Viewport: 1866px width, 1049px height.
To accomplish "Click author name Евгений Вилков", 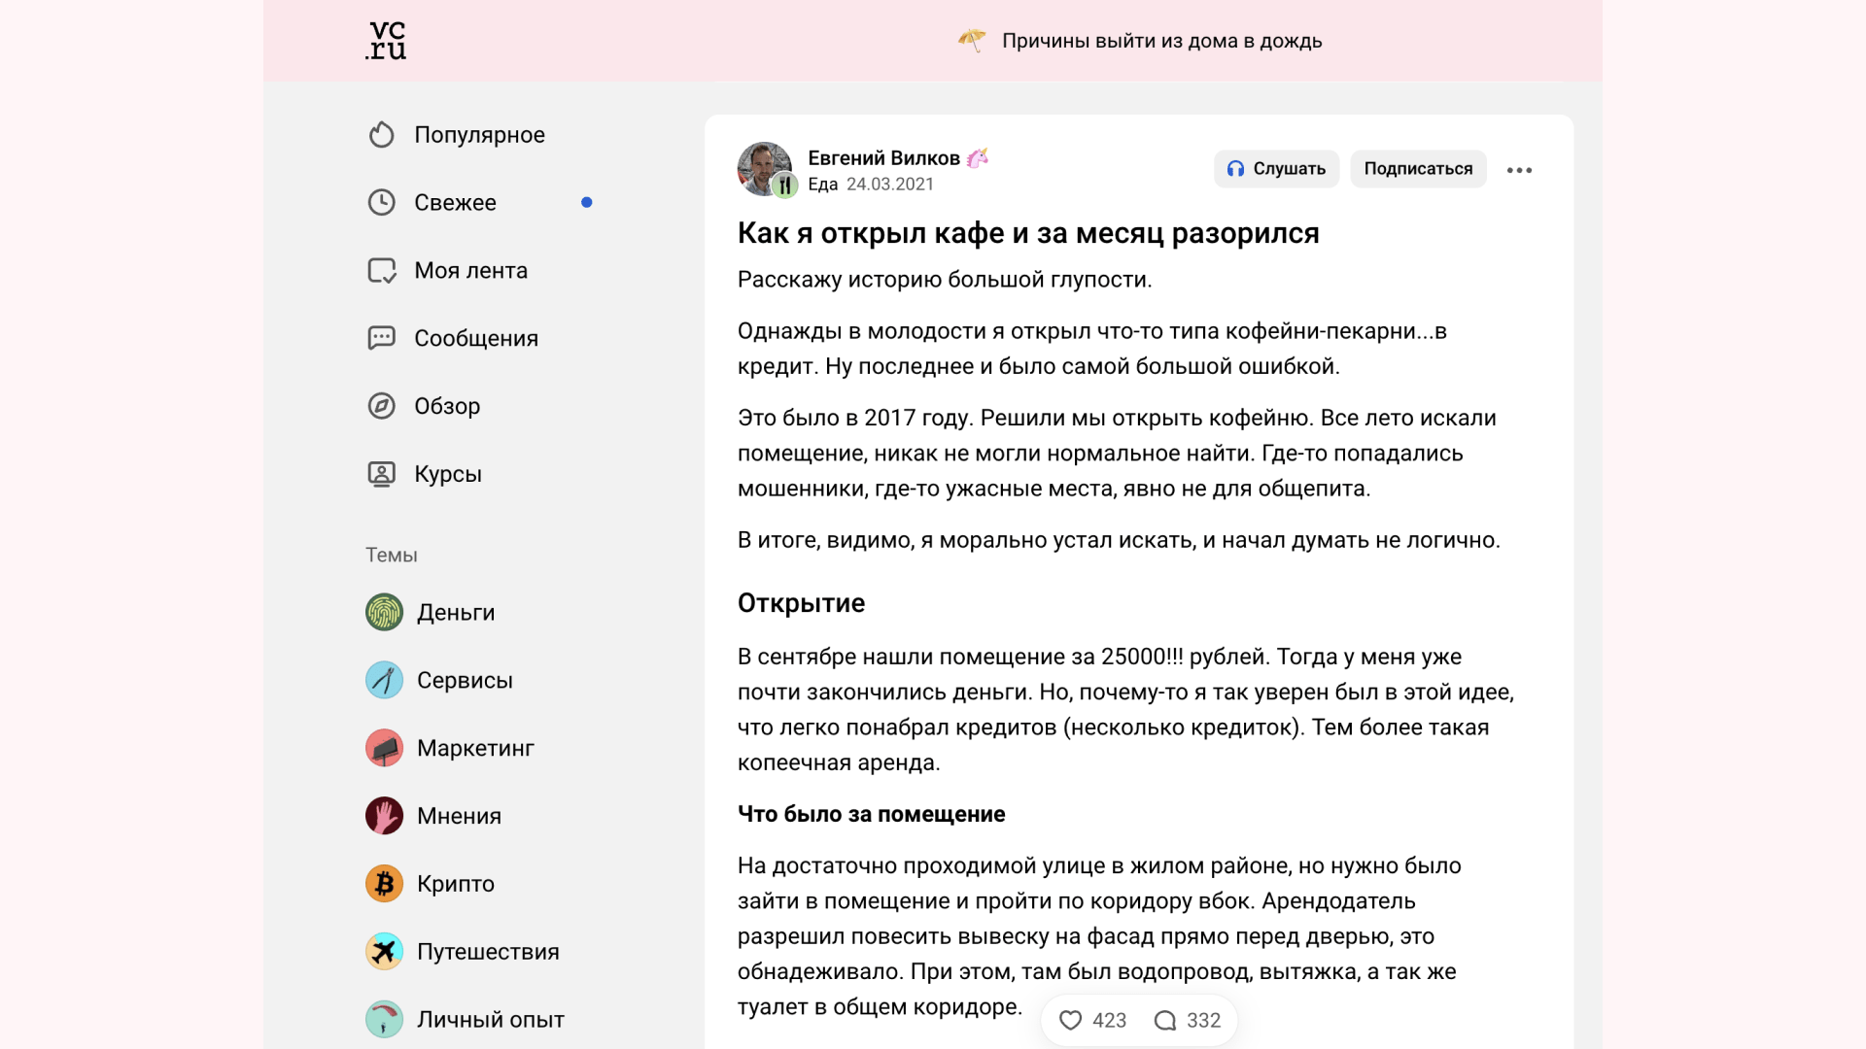I will pyautogui.click(x=883, y=157).
